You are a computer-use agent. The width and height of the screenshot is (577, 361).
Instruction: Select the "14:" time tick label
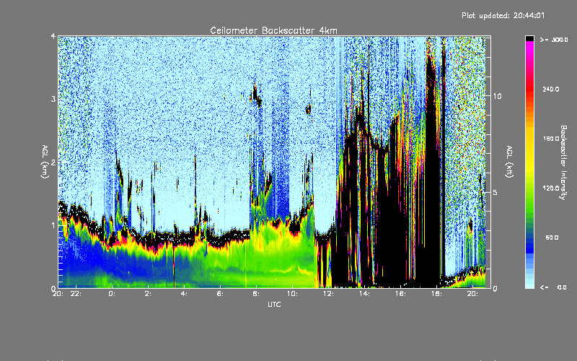[364, 294]
